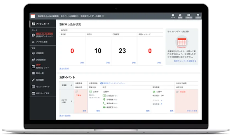
Task: Click the white logo in header
Action: click(x=33, y=16)
